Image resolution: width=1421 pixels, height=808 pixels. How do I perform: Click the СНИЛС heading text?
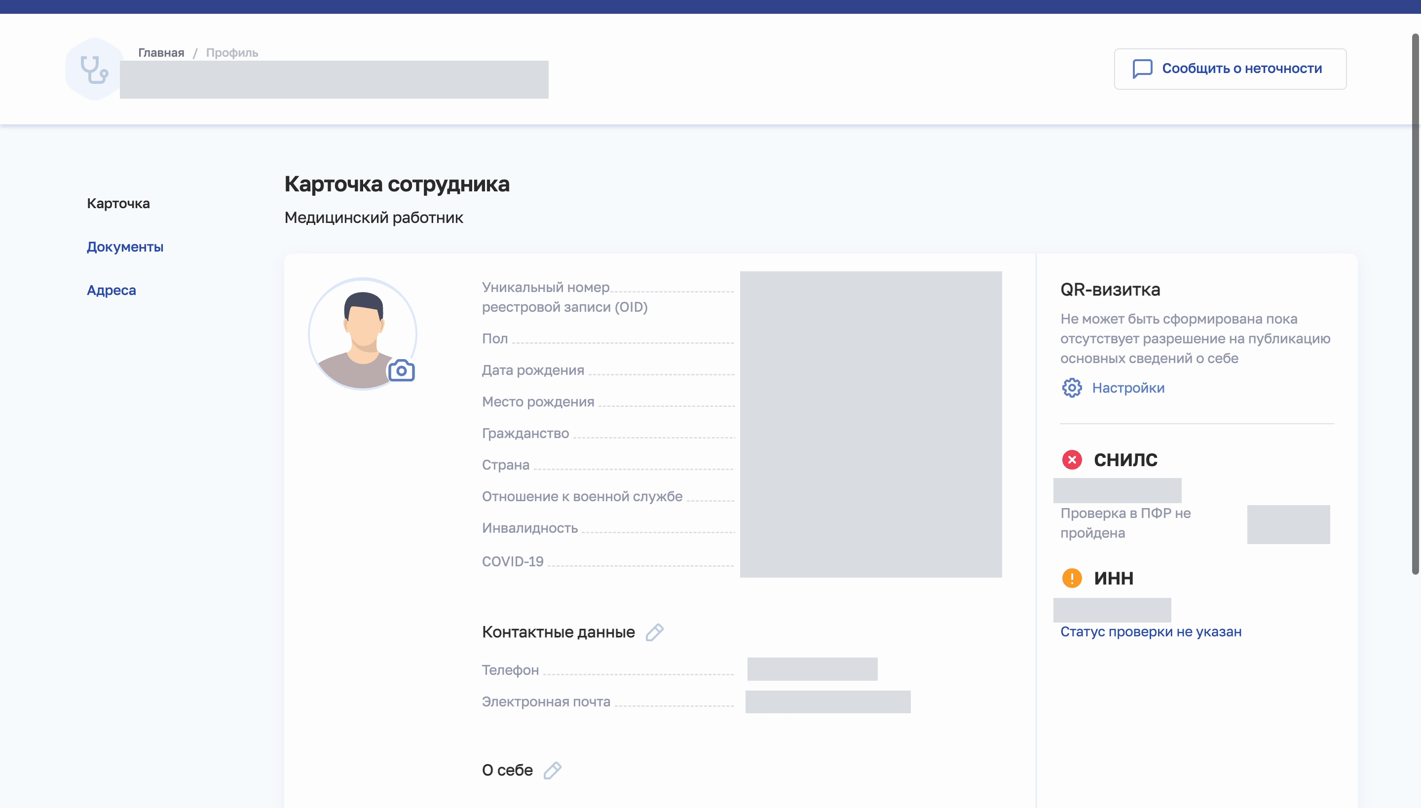tap(1125, 460)
